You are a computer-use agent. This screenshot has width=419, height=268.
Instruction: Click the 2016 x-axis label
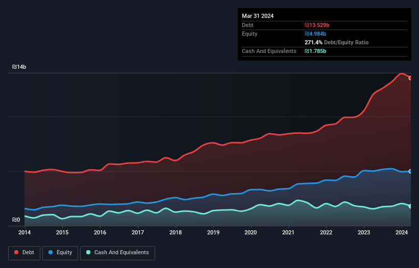coord(100,232)
